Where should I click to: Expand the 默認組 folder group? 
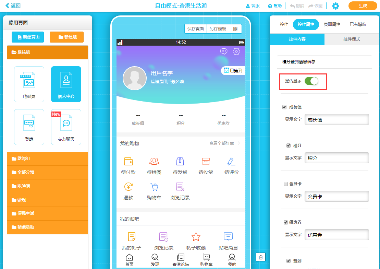pyautogui.click(x=48, y=159)
